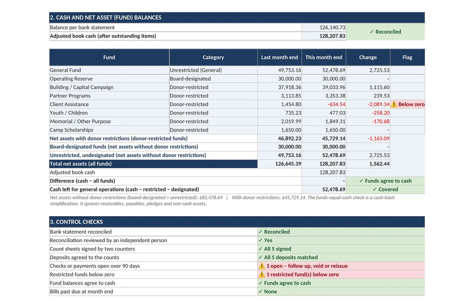The width and height of the screenshot is (474, 308).
Task: Select the Covered status cell
Action: [385, 189]
